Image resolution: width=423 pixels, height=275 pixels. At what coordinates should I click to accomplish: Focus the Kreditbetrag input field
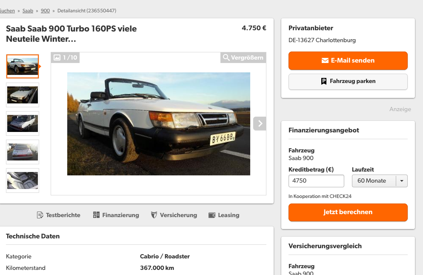pyautogui.click(x=316, y=181)
